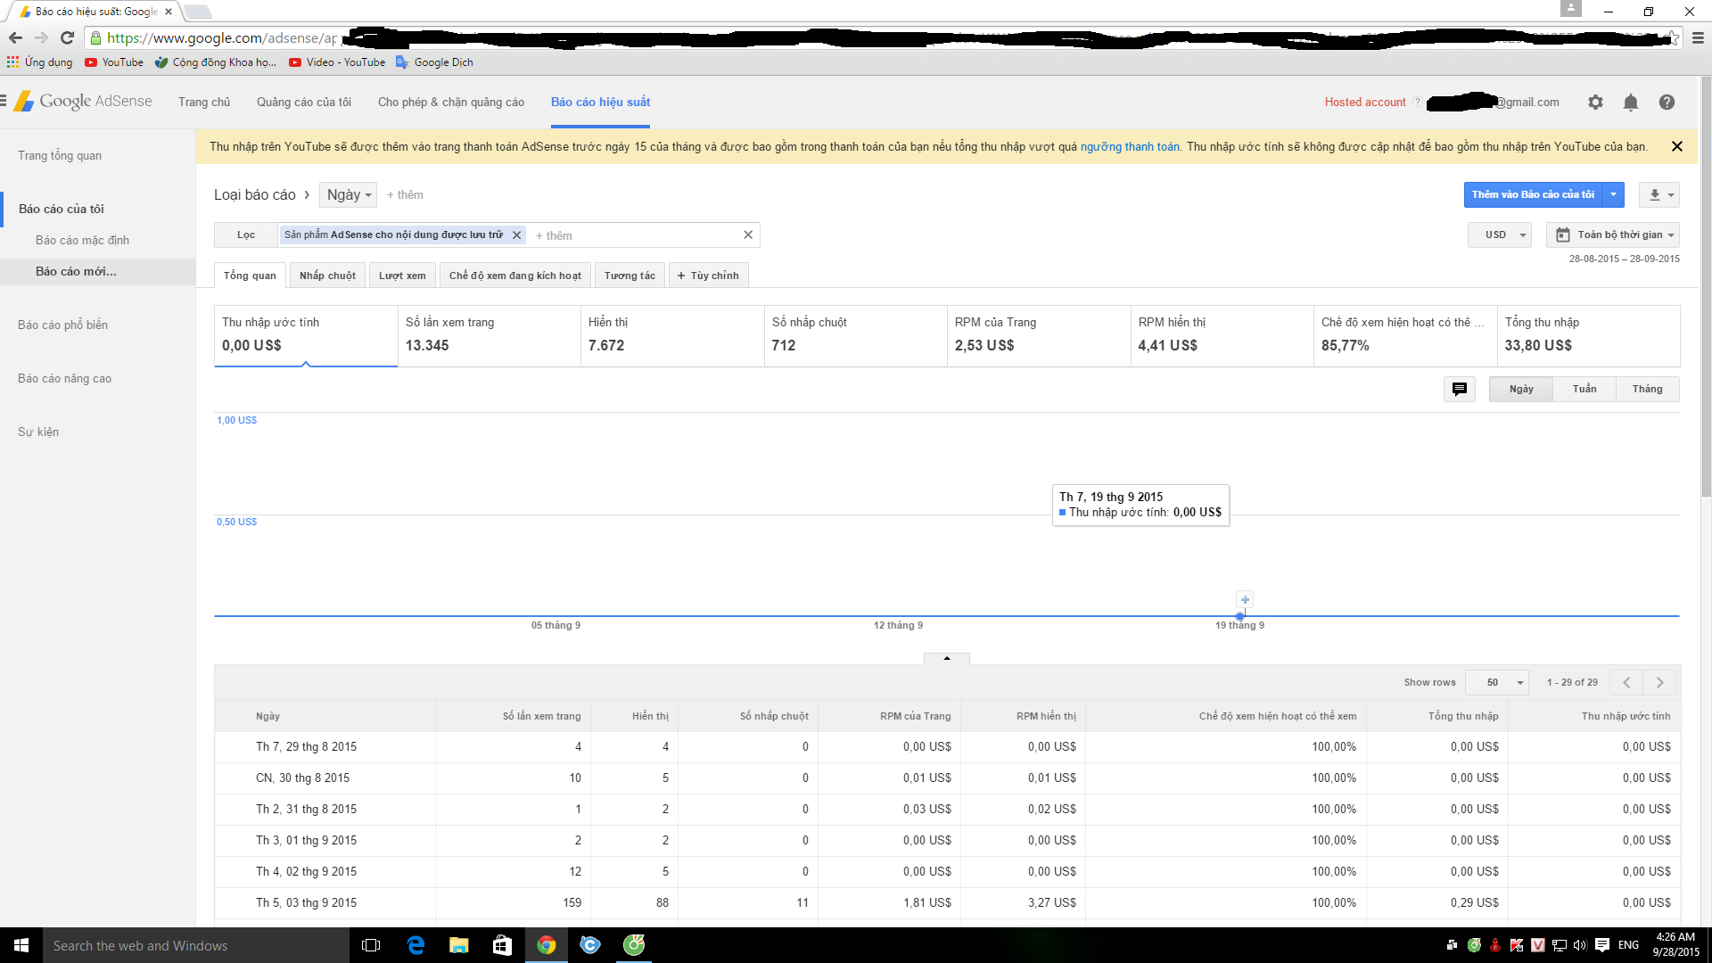Select the Số lần xem trang metric card
Viewport: 1712px width, 963px height.
point(490,336)
